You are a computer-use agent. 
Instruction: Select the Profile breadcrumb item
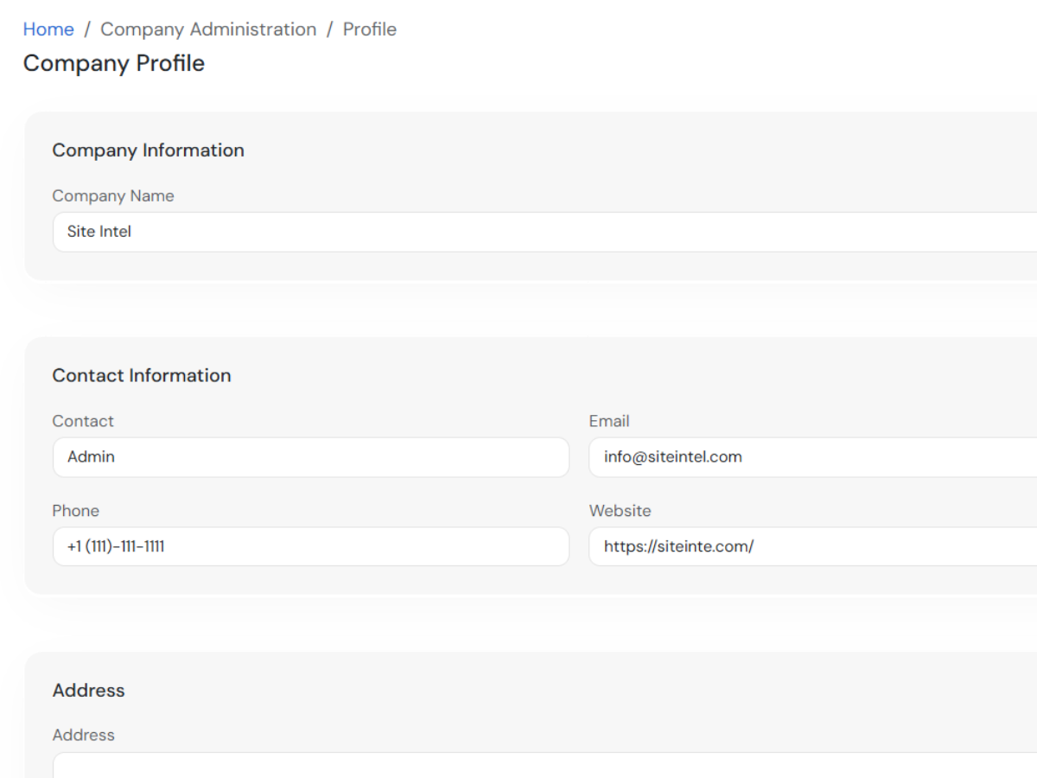pyautogui.click(x=370, y=29)
